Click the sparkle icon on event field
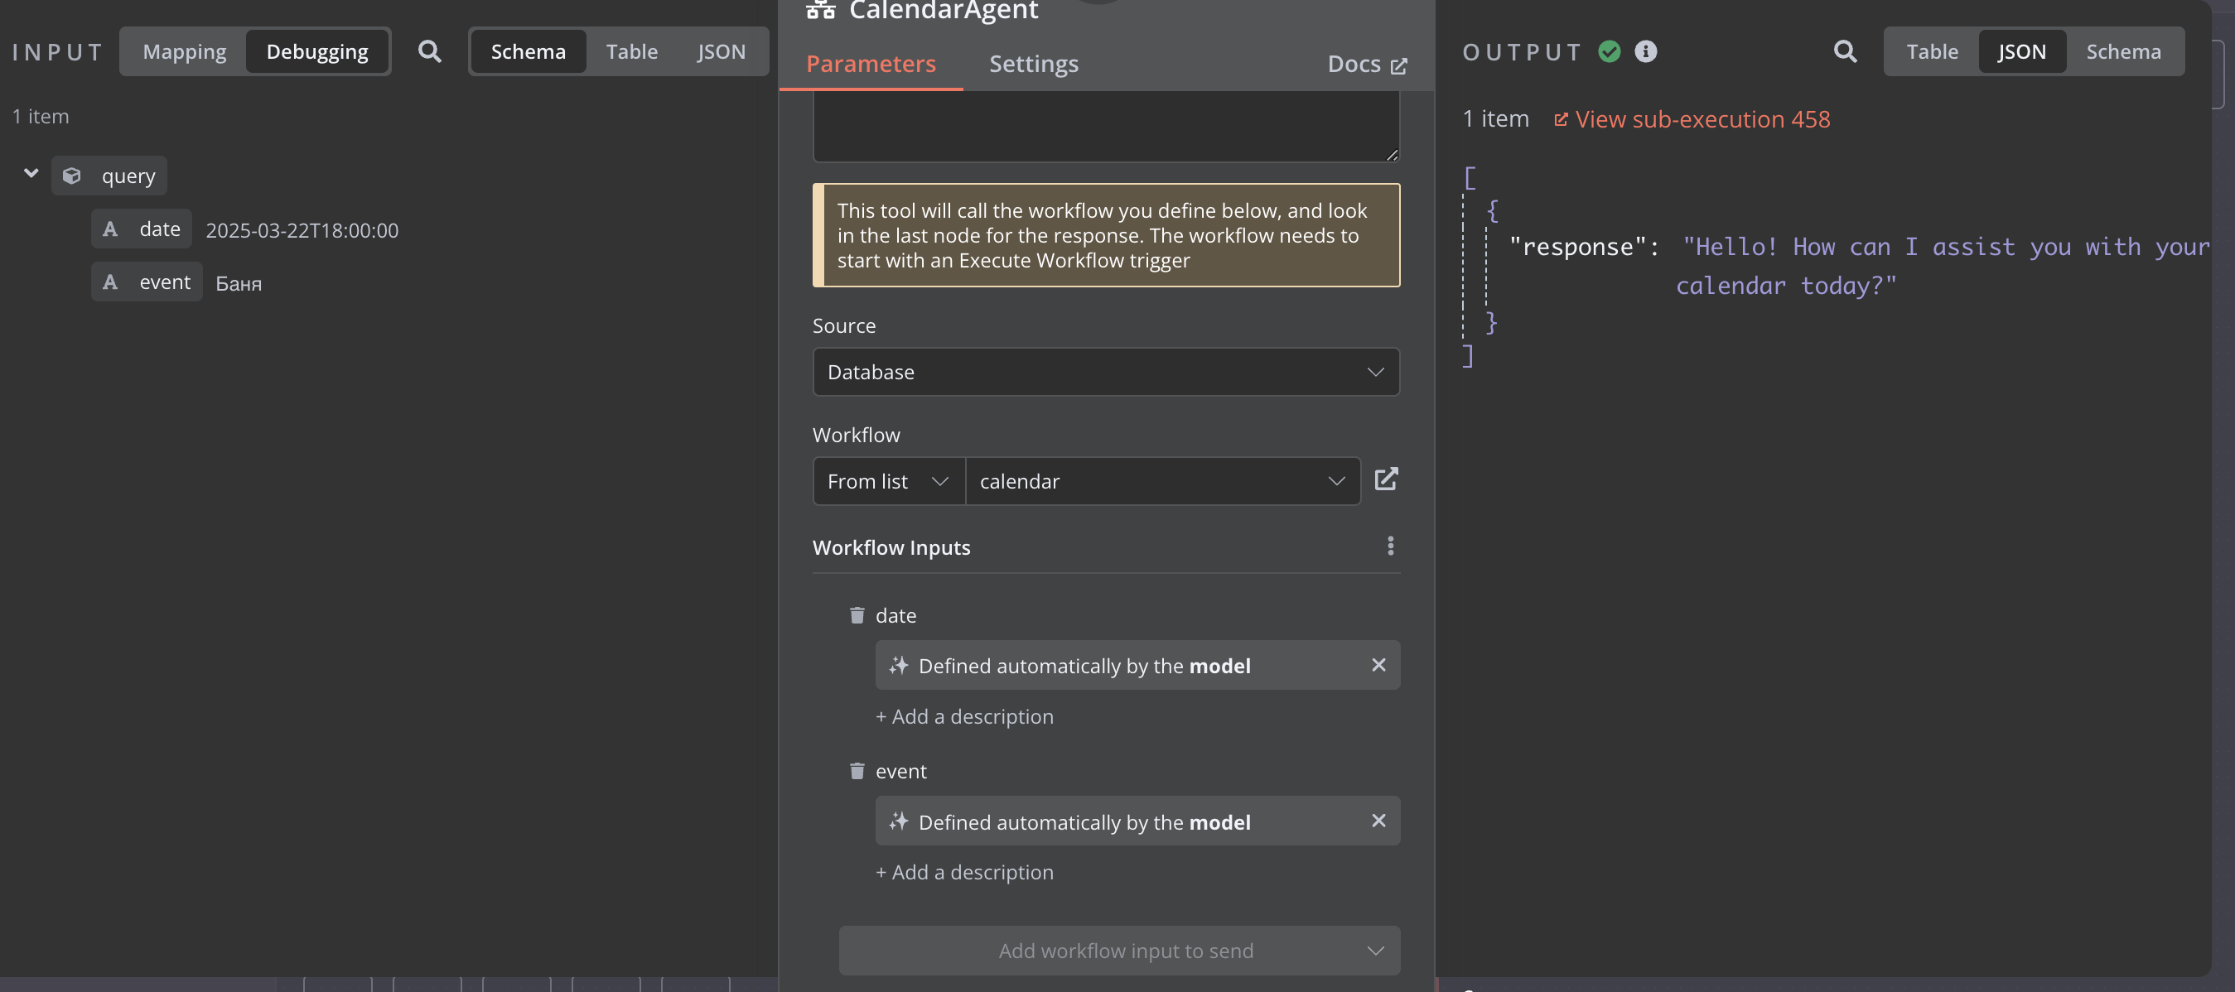Image resolution: width=2235 pixels, height=992 pixels. tap(899, 821)
